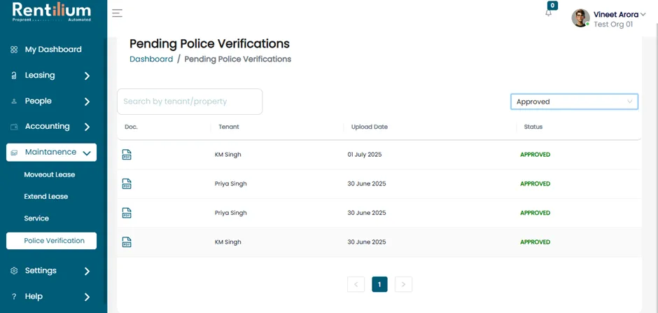The height and width of the screenshot is (313, 658).
Task: Expand the Accounting menu chevron
Action: [87, 127]
